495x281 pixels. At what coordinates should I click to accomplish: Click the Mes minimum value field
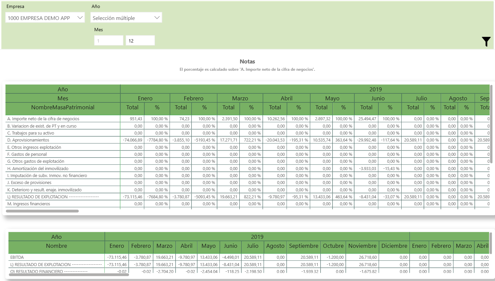pos(109,41)
